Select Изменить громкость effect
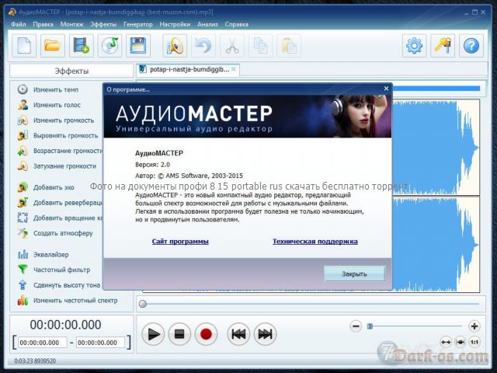Screen dimensions: 497x373 tap(56, 120)
